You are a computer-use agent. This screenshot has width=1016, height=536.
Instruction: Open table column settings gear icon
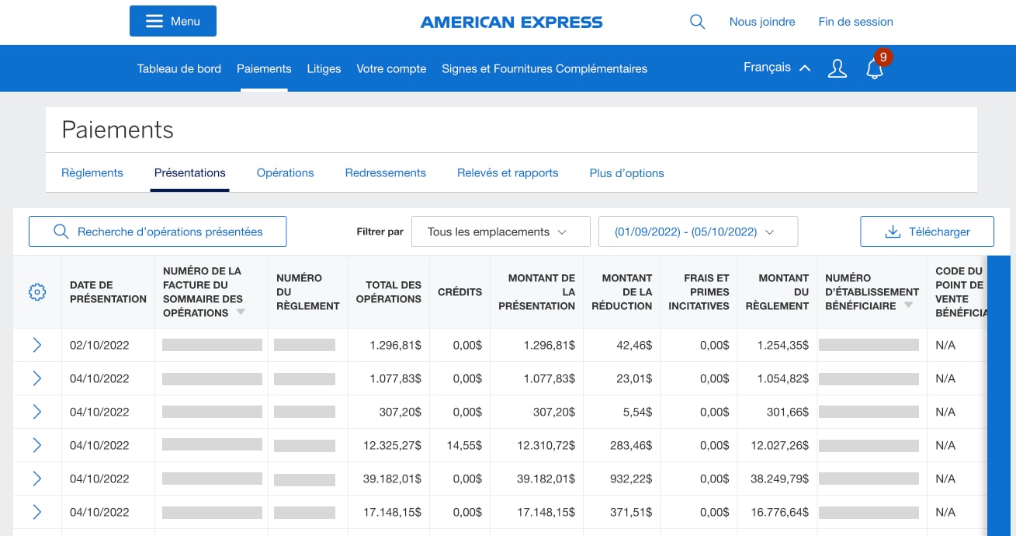click(x=36, y=292)
